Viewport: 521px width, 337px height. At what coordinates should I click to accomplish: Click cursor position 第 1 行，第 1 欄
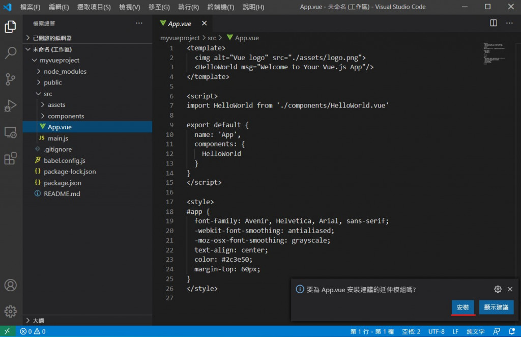pyautogui.click(x=372, y=331)
